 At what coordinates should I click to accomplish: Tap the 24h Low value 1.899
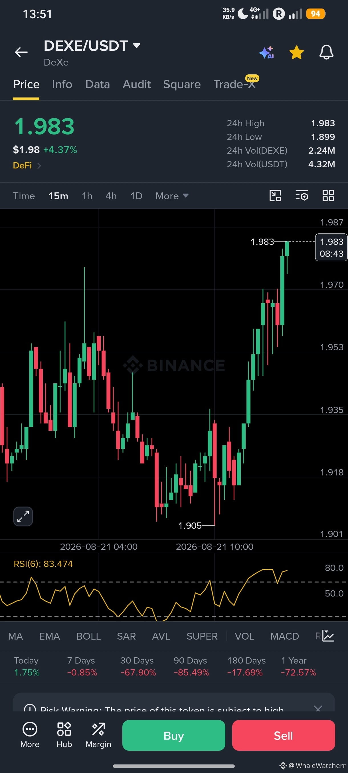coord(323,137)
